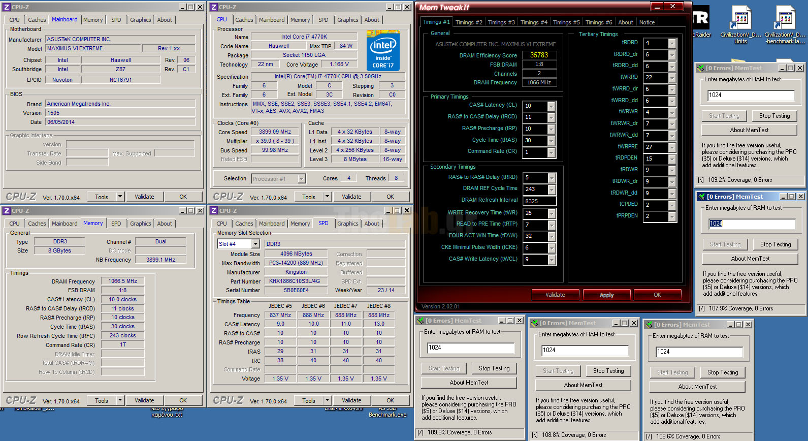Click the Intel Core i7 logo in CPU-Z
808x441 pixels.
coord(383,51)
